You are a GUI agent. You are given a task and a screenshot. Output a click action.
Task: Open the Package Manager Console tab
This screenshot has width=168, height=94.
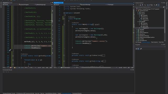[9, 93]
